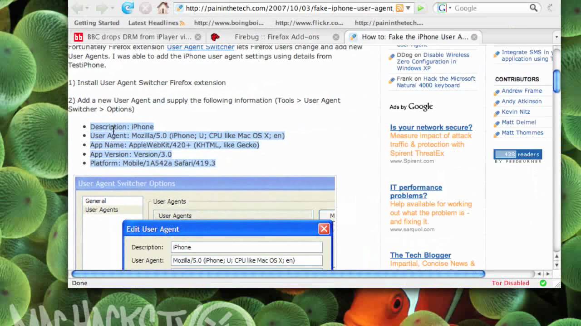
Task: Click the horizontal scrollbar thumb
Action: pos(279,274)
